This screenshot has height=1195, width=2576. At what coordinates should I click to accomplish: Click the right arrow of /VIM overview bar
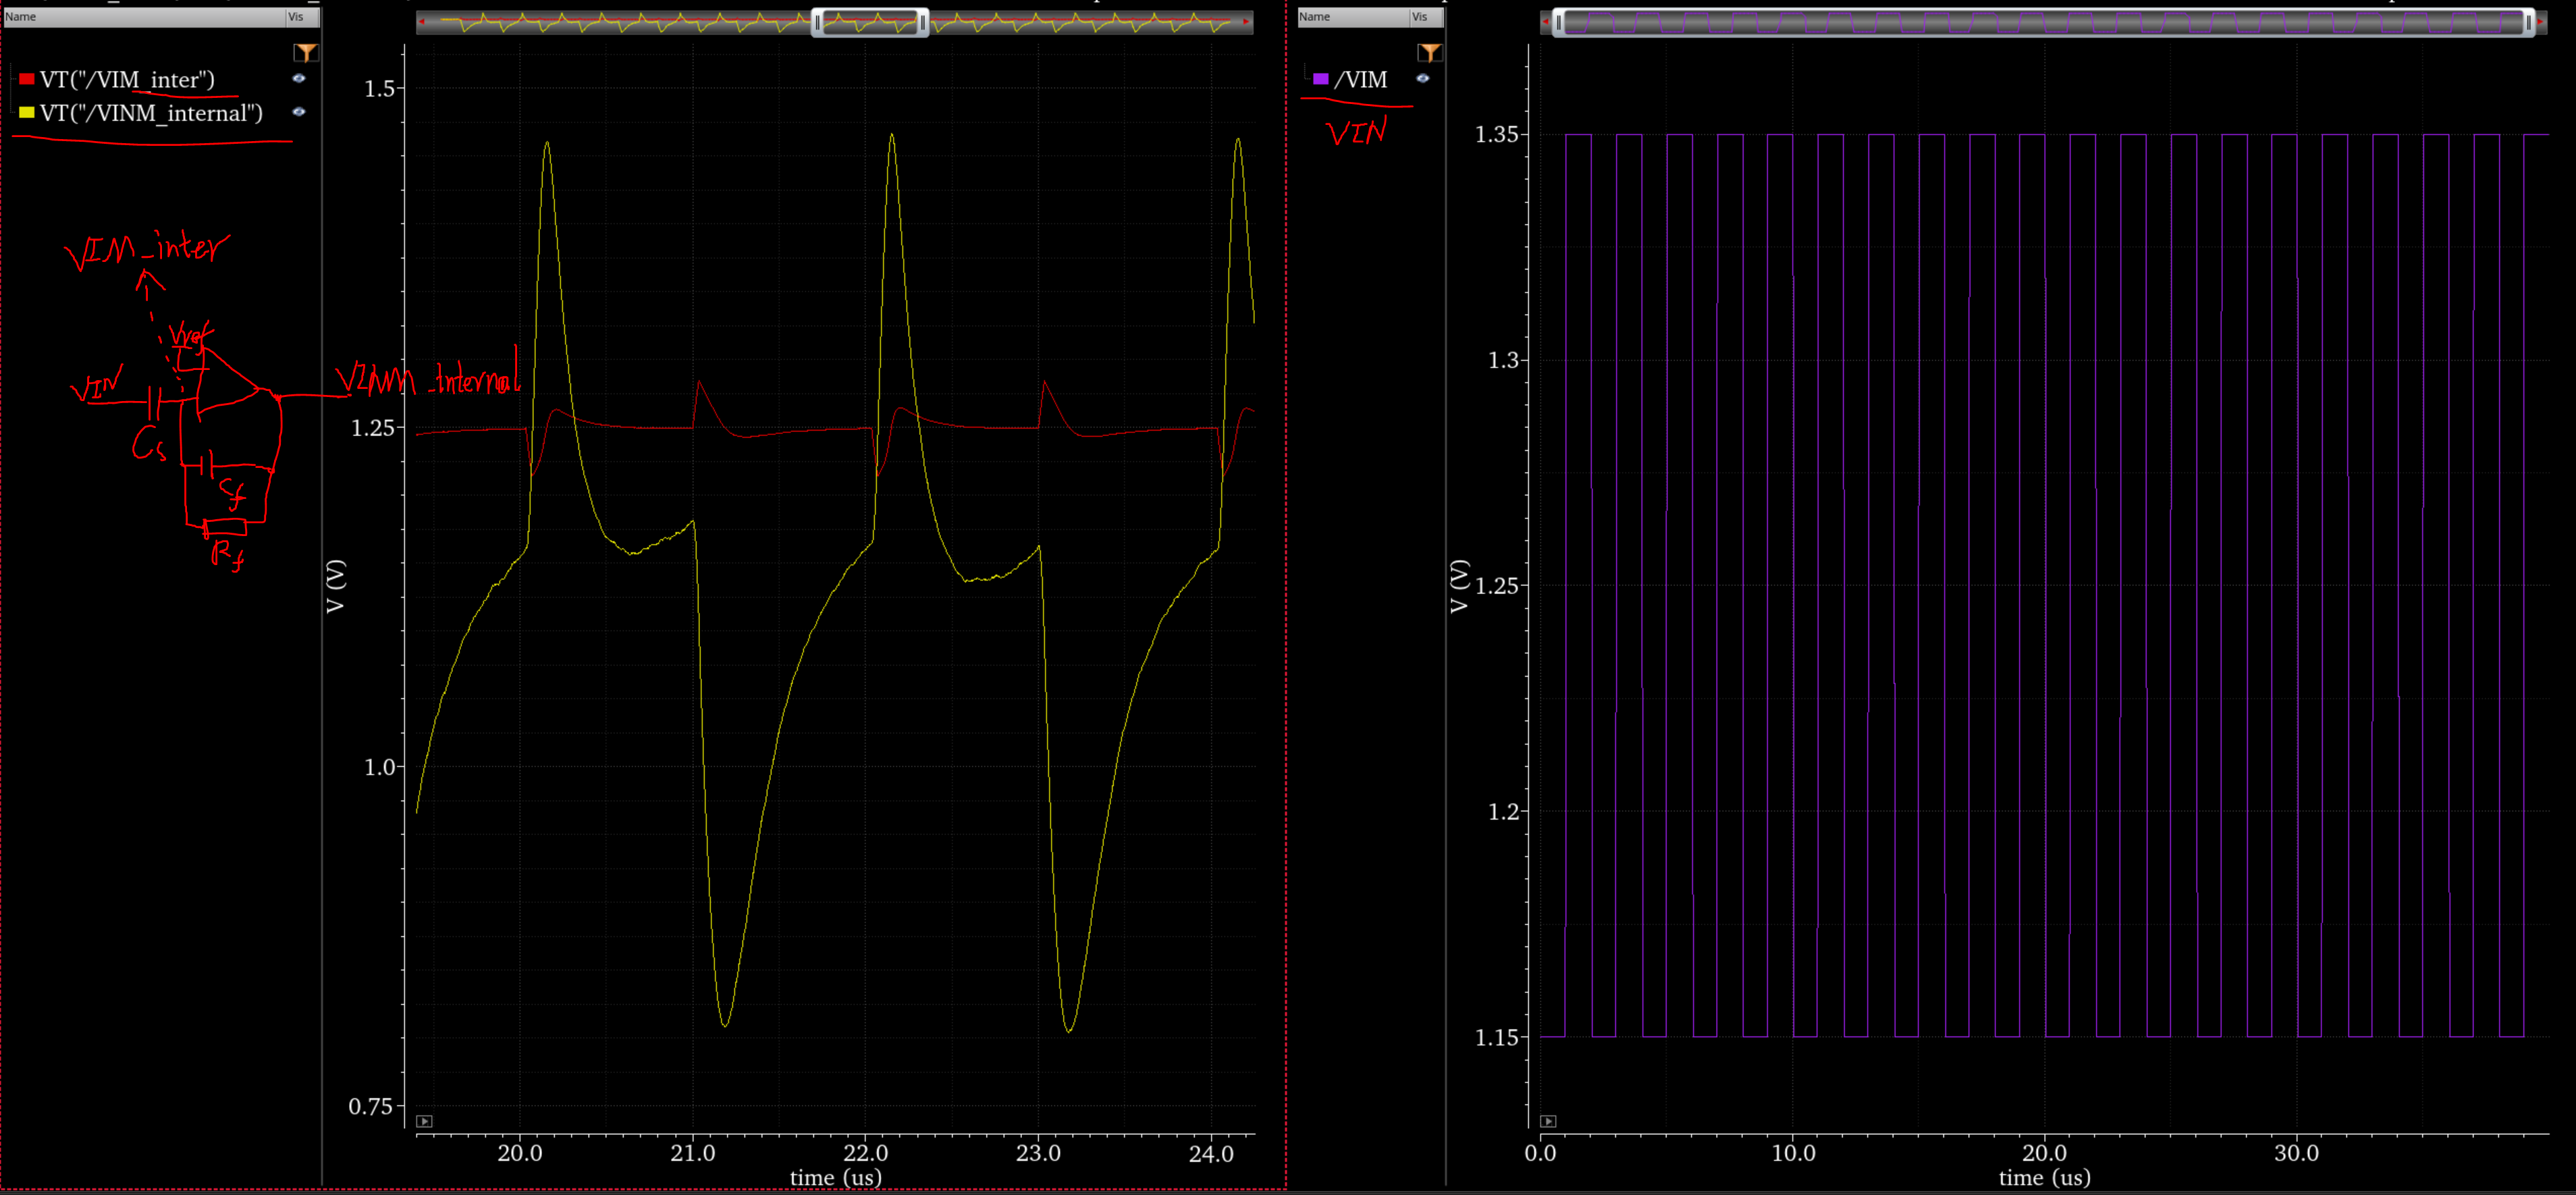2541,22
